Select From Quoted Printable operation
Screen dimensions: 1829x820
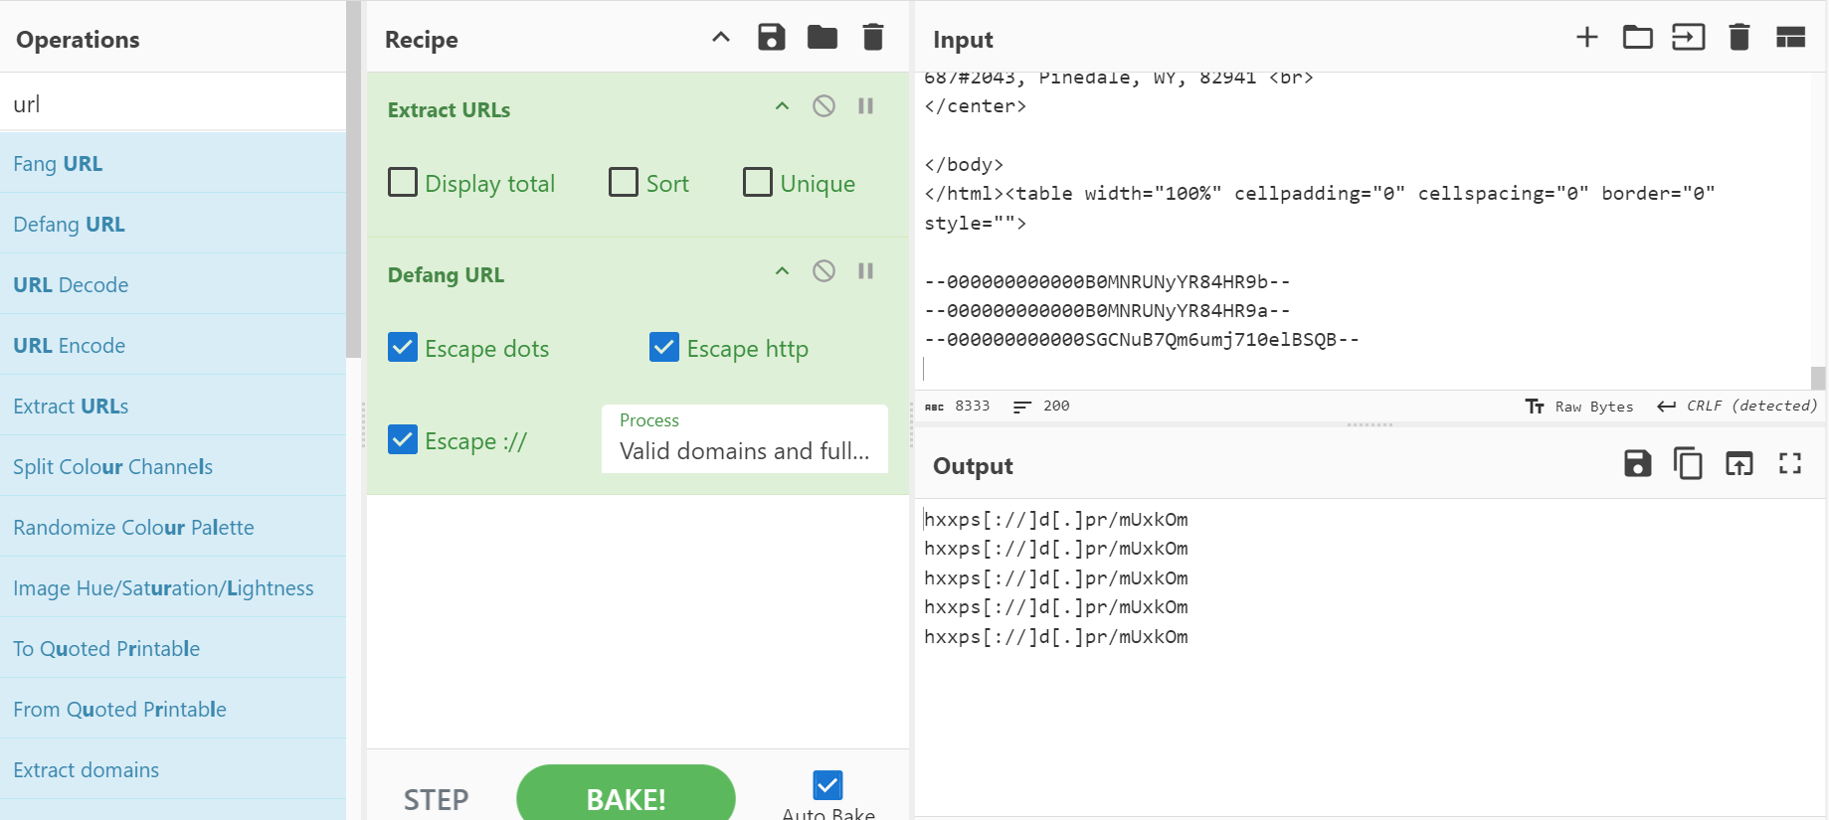(173, 709)
